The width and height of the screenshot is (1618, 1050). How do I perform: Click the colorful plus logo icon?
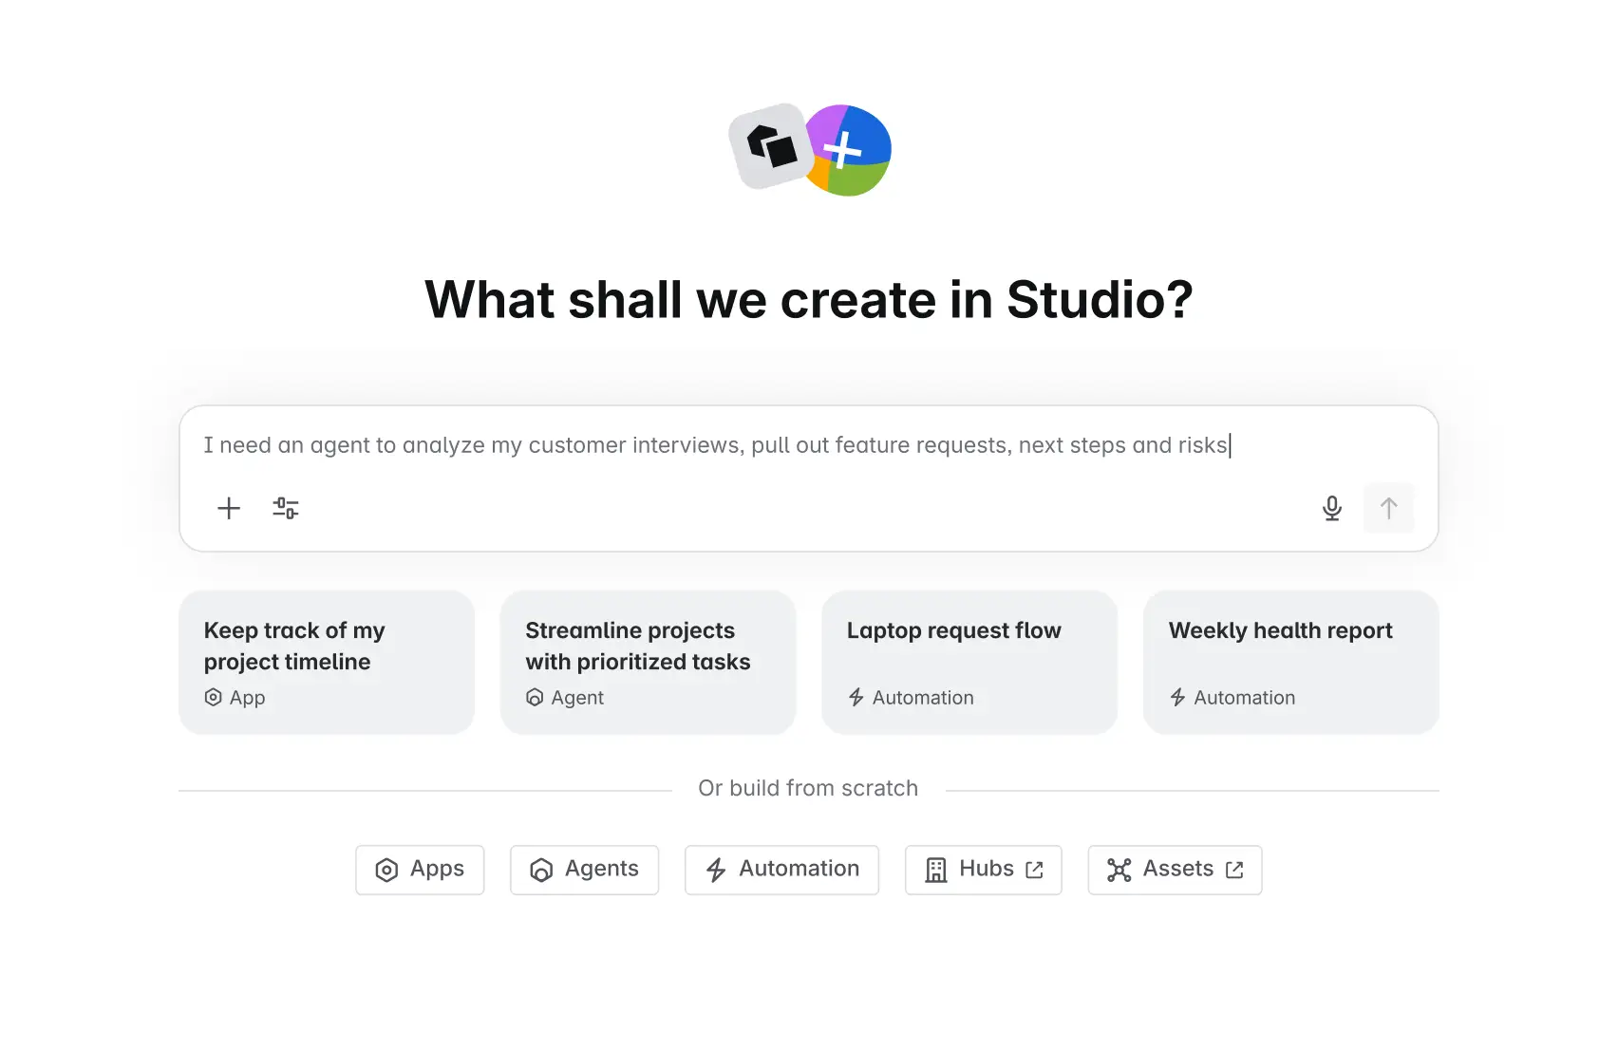(848, 151)
